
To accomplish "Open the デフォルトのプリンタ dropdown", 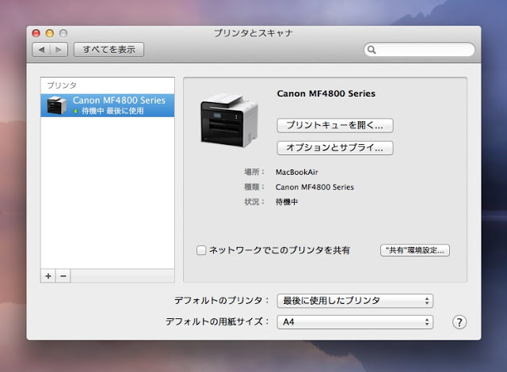I will (x=355, y=301).
